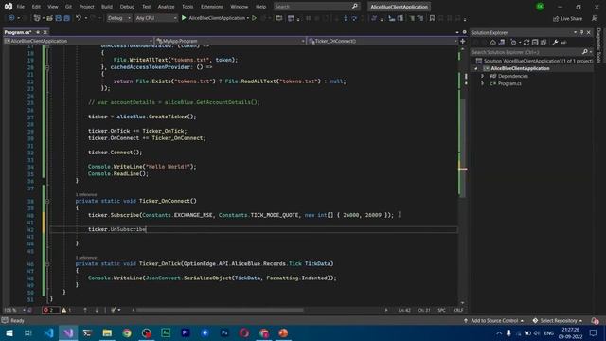Open the Debug configuration dropdown
The width and height of the screenshot is (606, 341).
[119, 18]
